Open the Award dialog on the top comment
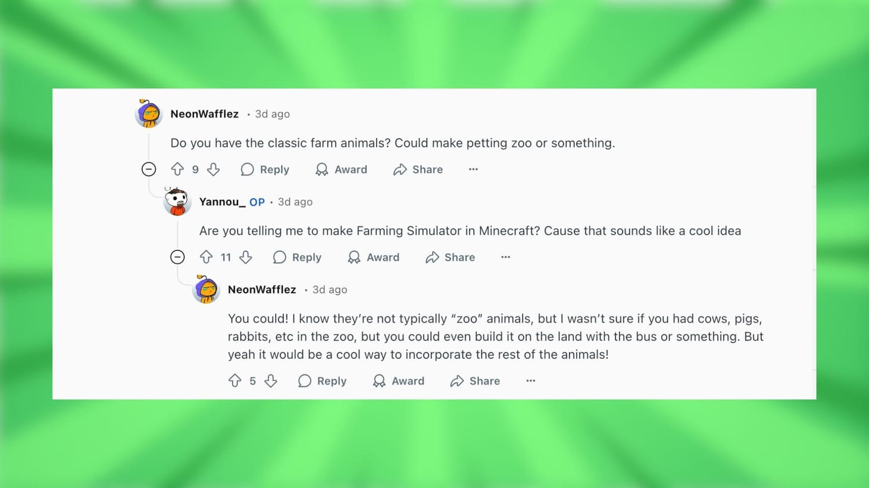Screen dimensions: 869x488 pos(340,169)
